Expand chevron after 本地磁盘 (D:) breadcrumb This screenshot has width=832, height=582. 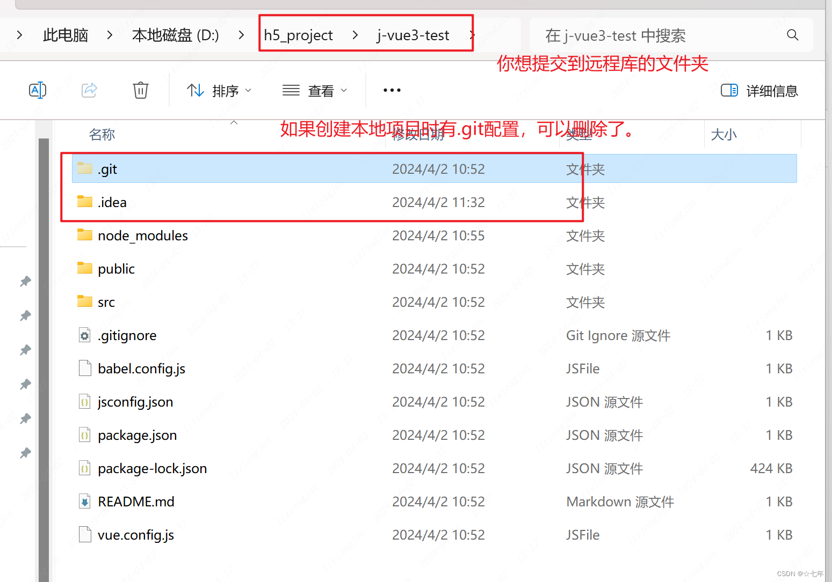point(241,35)
